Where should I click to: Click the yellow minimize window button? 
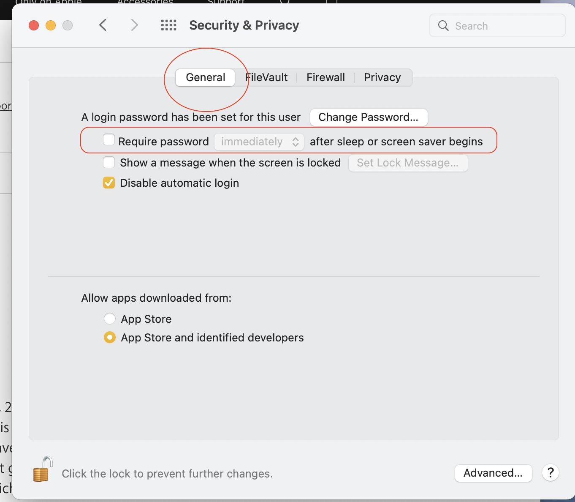coord(51,25)
